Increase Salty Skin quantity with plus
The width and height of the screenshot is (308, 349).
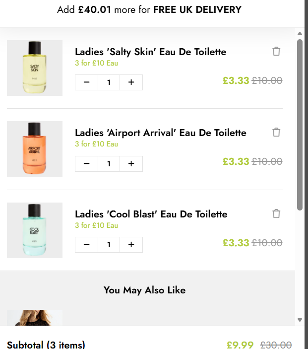pyautogui.click(x=131, y=82)
